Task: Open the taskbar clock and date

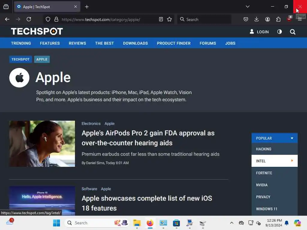Action: pyautogui.click(x=274, y=223)
